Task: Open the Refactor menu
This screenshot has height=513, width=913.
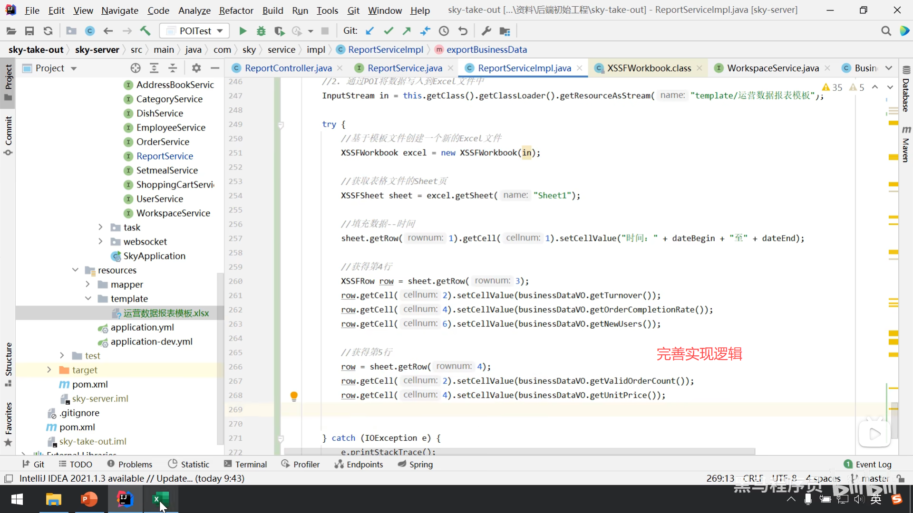Action: [236, 10]
